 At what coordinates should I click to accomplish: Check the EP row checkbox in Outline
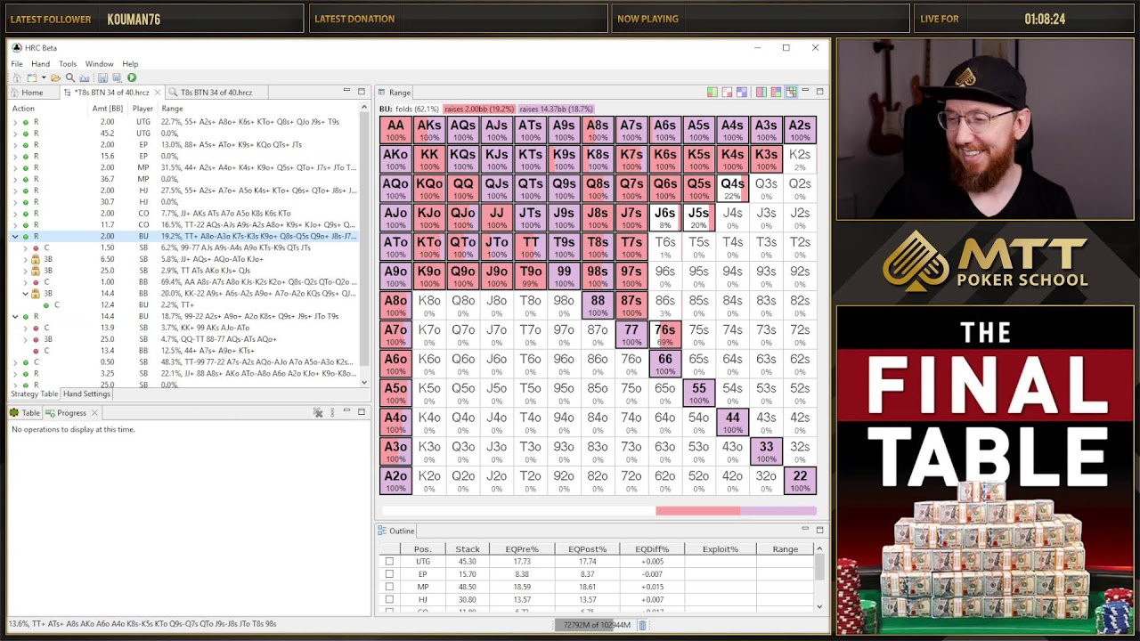coord(389,574)
